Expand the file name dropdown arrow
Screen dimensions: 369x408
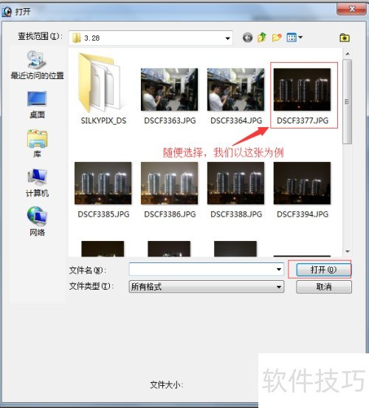coord(279,269)
